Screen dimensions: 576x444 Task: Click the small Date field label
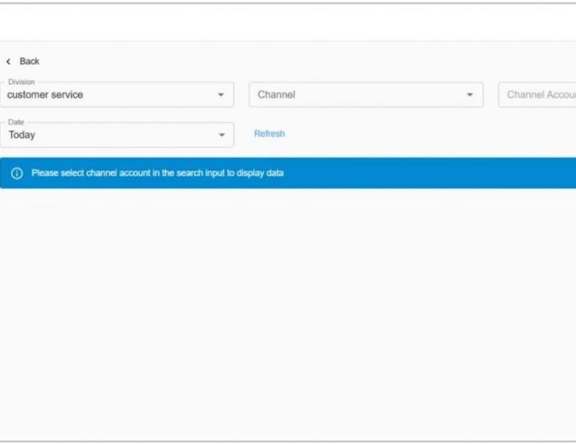(16, 122)
